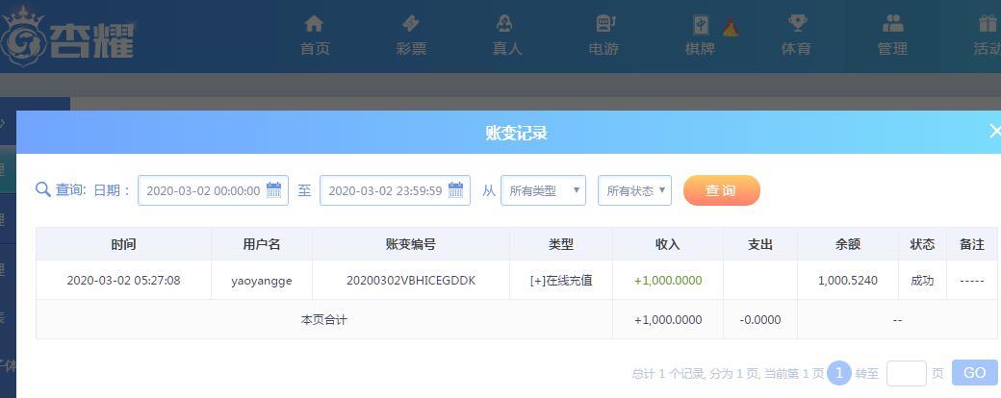The width and height of the screenshot is (1001, 398).
Task: Click record number 20200302VBHICEGDDK
Action: [410, 280]
